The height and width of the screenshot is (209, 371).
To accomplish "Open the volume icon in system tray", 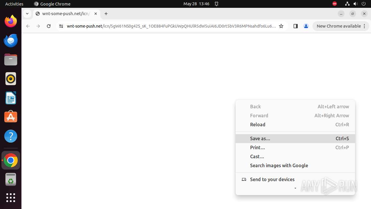I will 355,4.
